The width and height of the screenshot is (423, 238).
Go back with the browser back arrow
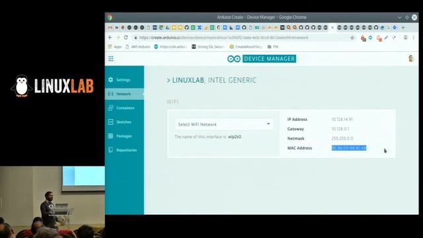coord(110,38)
